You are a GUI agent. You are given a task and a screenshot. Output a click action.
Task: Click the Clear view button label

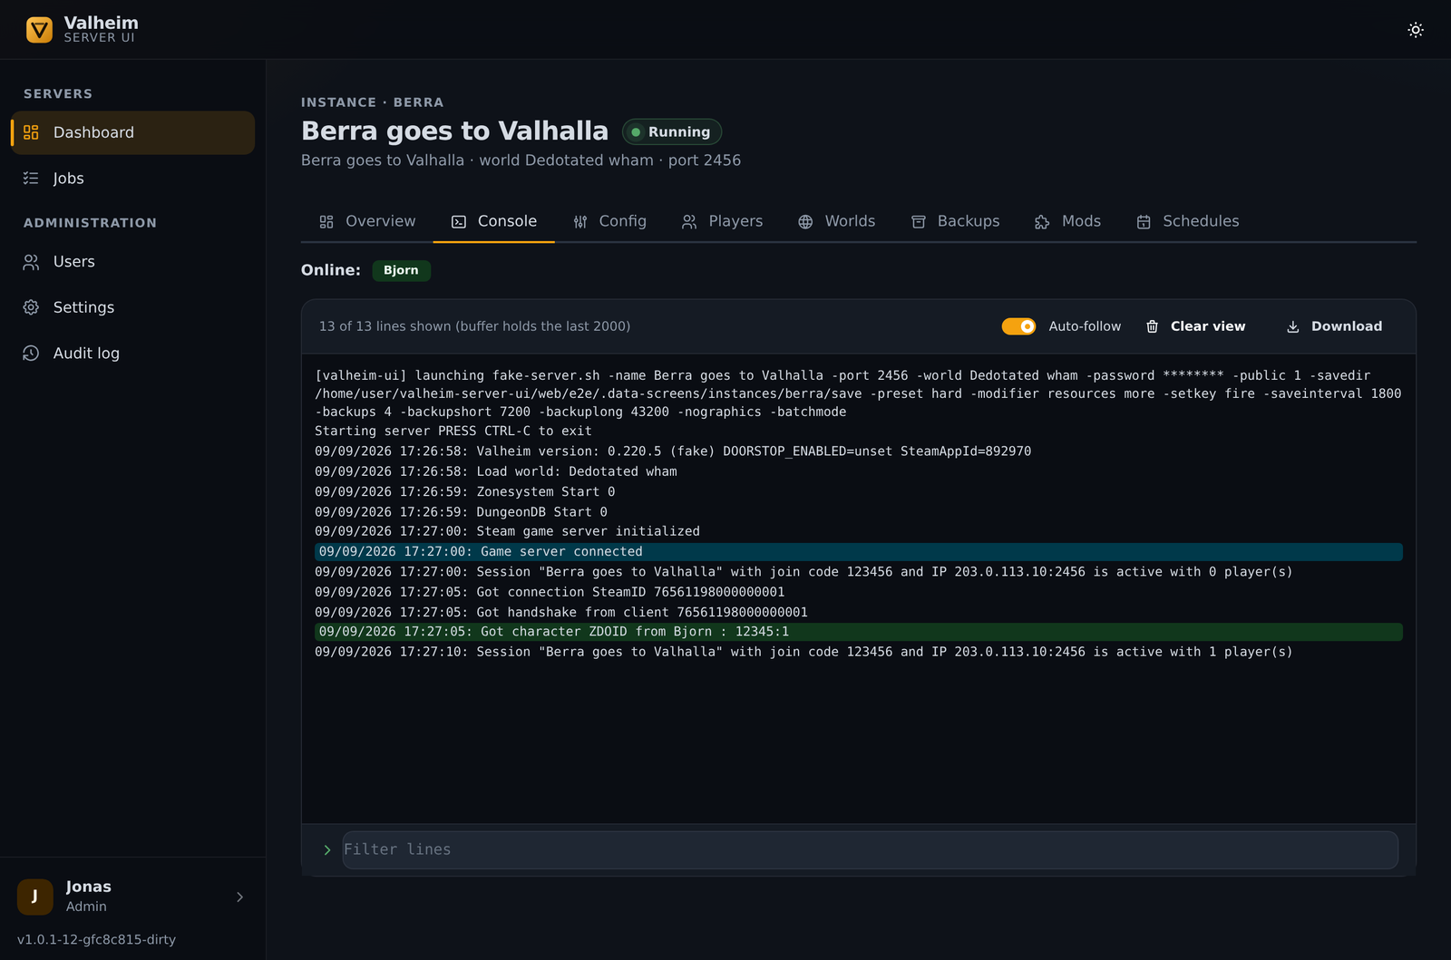(x=1208, y=326)
